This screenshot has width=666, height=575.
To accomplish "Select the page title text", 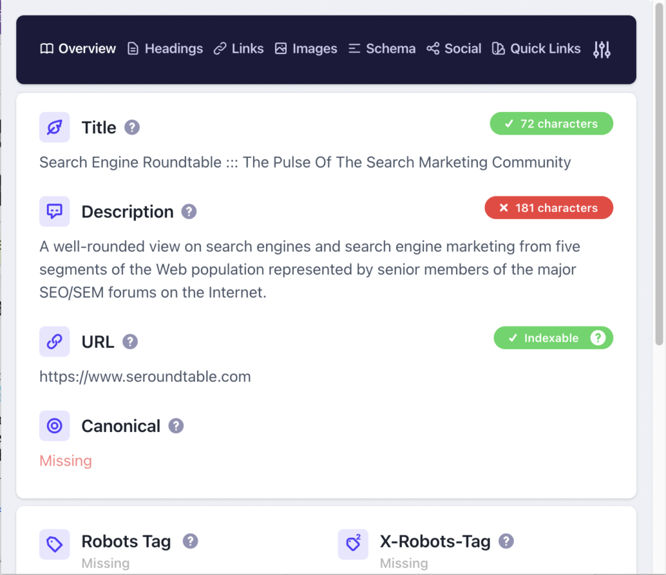I will click(305, 162).
